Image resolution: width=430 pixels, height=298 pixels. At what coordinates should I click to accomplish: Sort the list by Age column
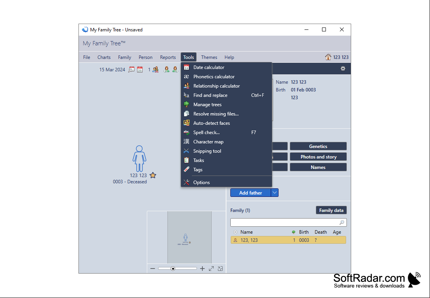coord(337,232)
